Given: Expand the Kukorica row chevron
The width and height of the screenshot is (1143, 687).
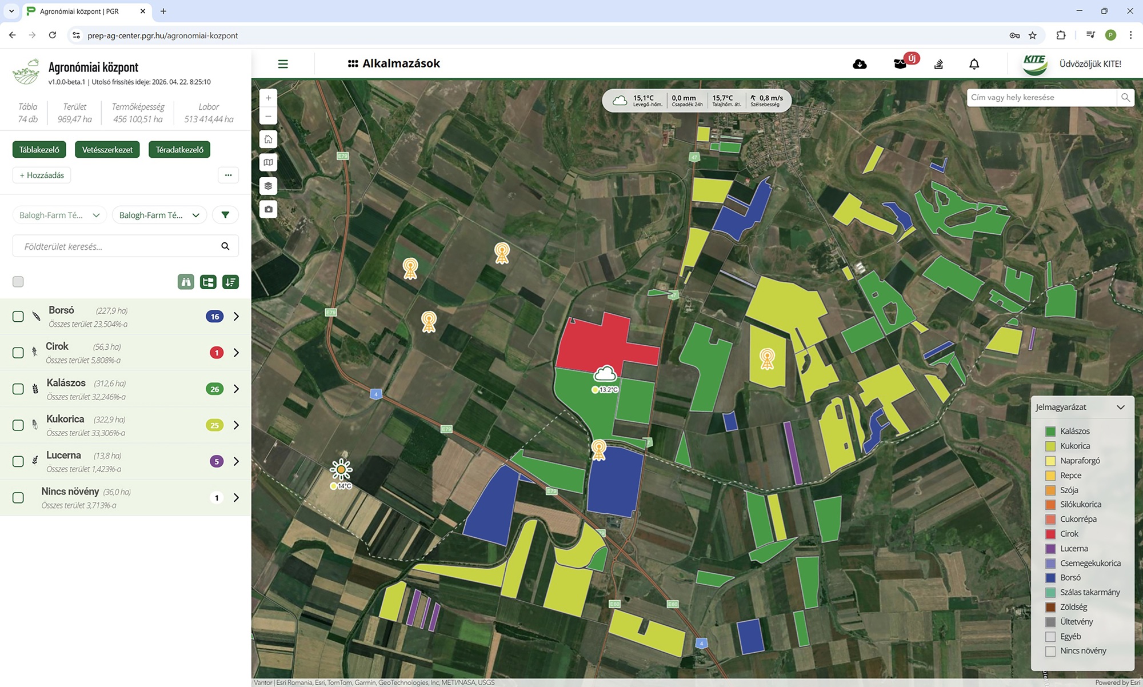Looking at the screenshot, I should click(236, 425).
